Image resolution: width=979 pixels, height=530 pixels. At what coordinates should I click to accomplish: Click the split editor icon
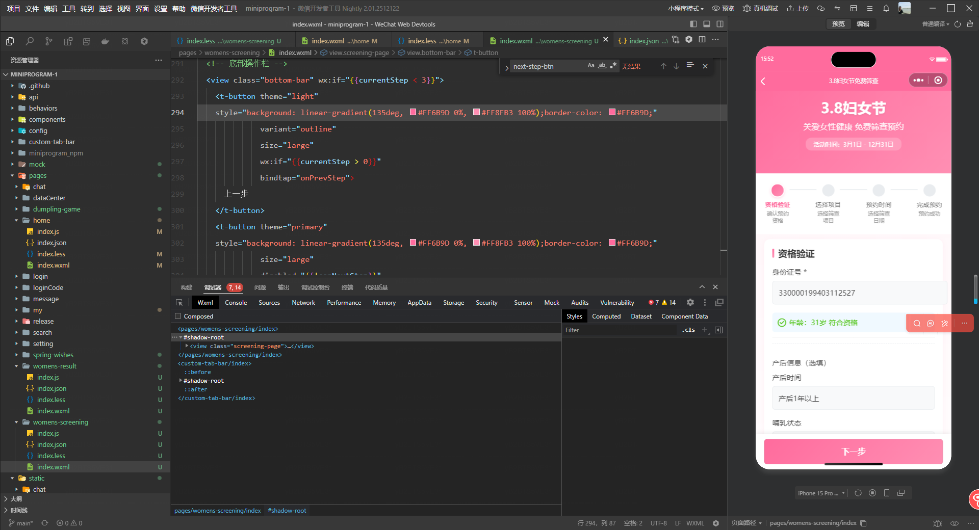[x=702, y=40]
